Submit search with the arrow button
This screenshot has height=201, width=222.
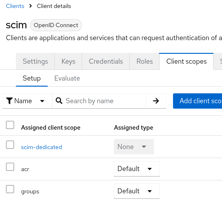pyautogui.click(x=156, y=101)
